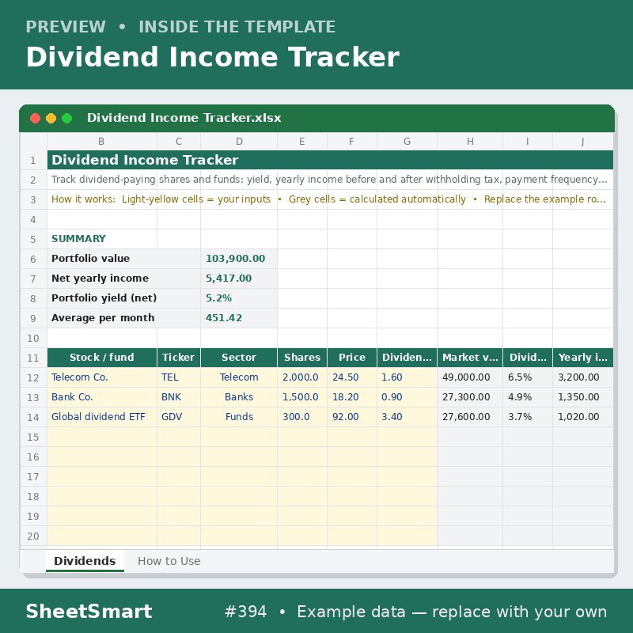This screenshot has height=633, width=633.
Task: Select column H header
Action: tap(470, 142)
